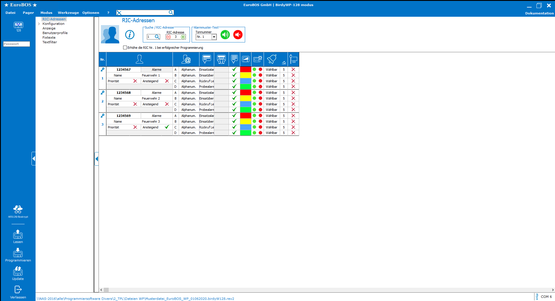Select Benutzerprofile in navigation tree
Viewport: 555px width, 301px height.
coord(55,33)
